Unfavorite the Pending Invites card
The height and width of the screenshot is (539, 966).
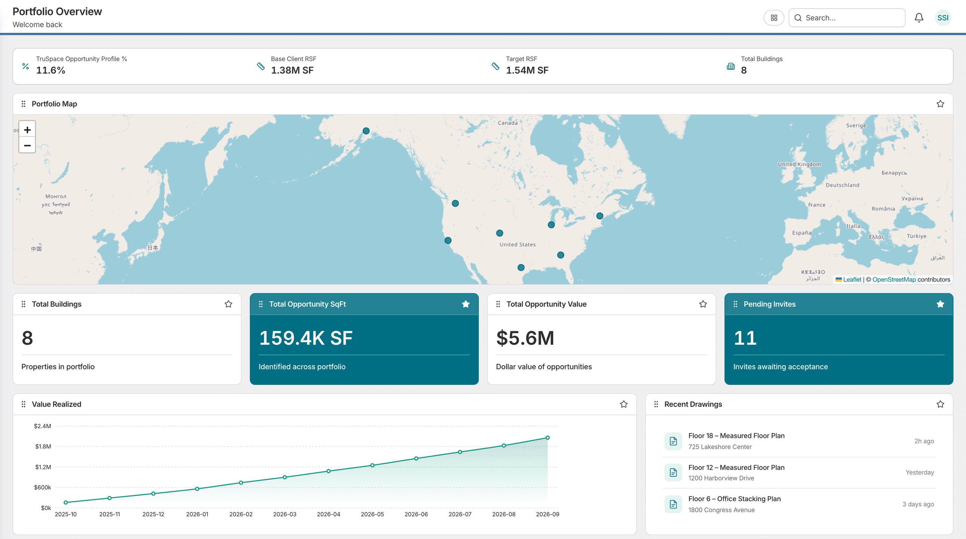(940, 304)
